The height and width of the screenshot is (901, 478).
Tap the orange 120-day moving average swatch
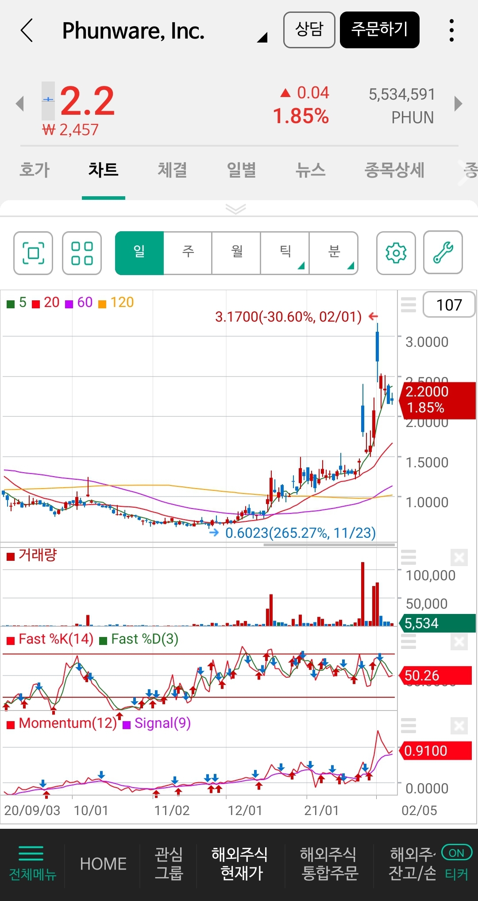[102, 304]
